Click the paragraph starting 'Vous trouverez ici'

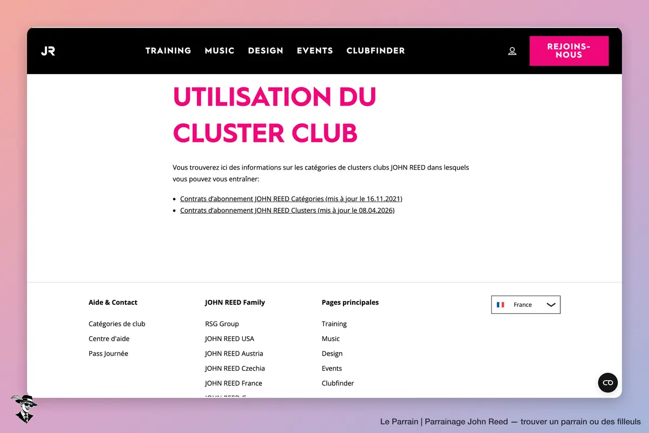[321, 173]
